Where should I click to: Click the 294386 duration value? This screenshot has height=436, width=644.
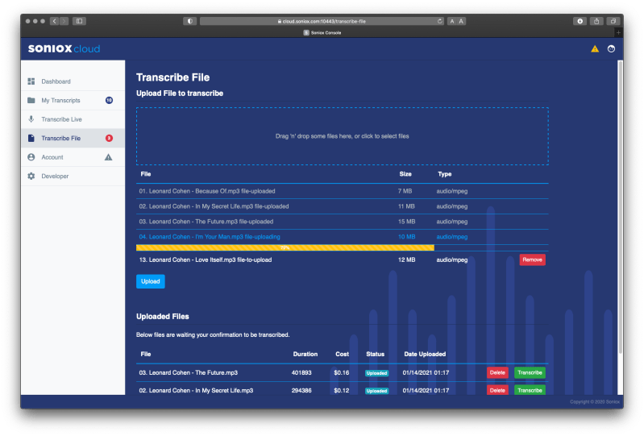(301, 390)
